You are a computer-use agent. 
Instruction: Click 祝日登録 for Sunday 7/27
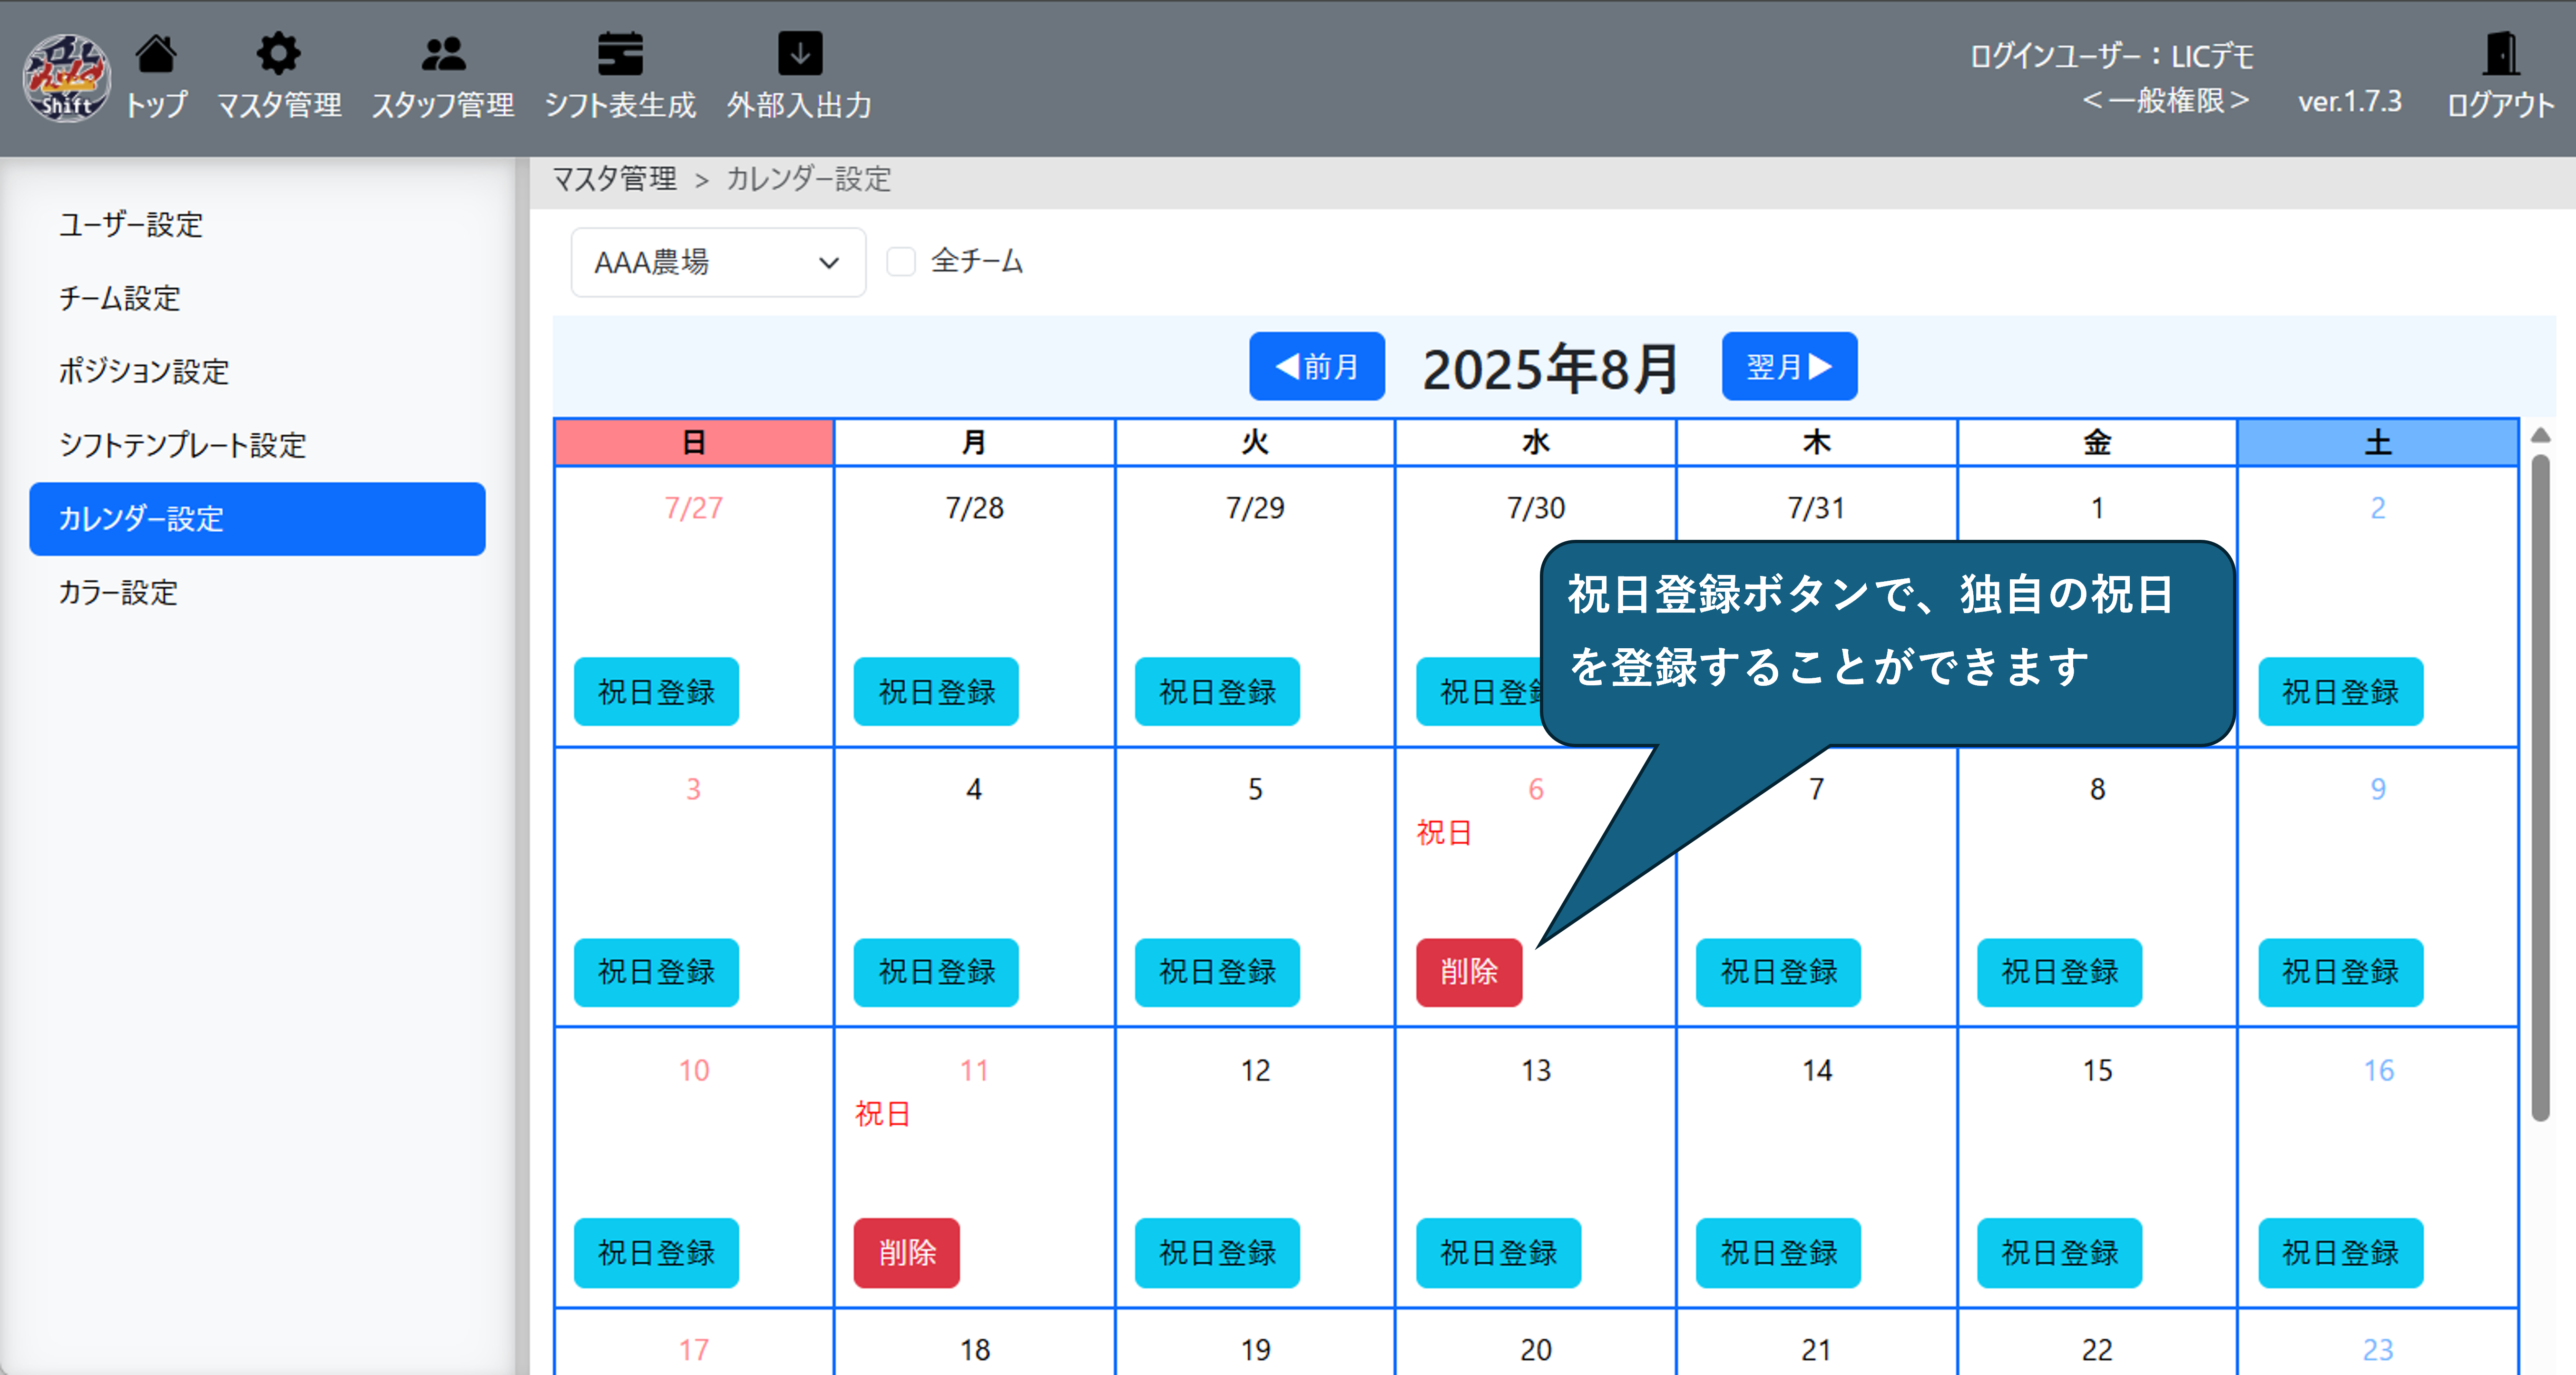(x=656, y=691)
